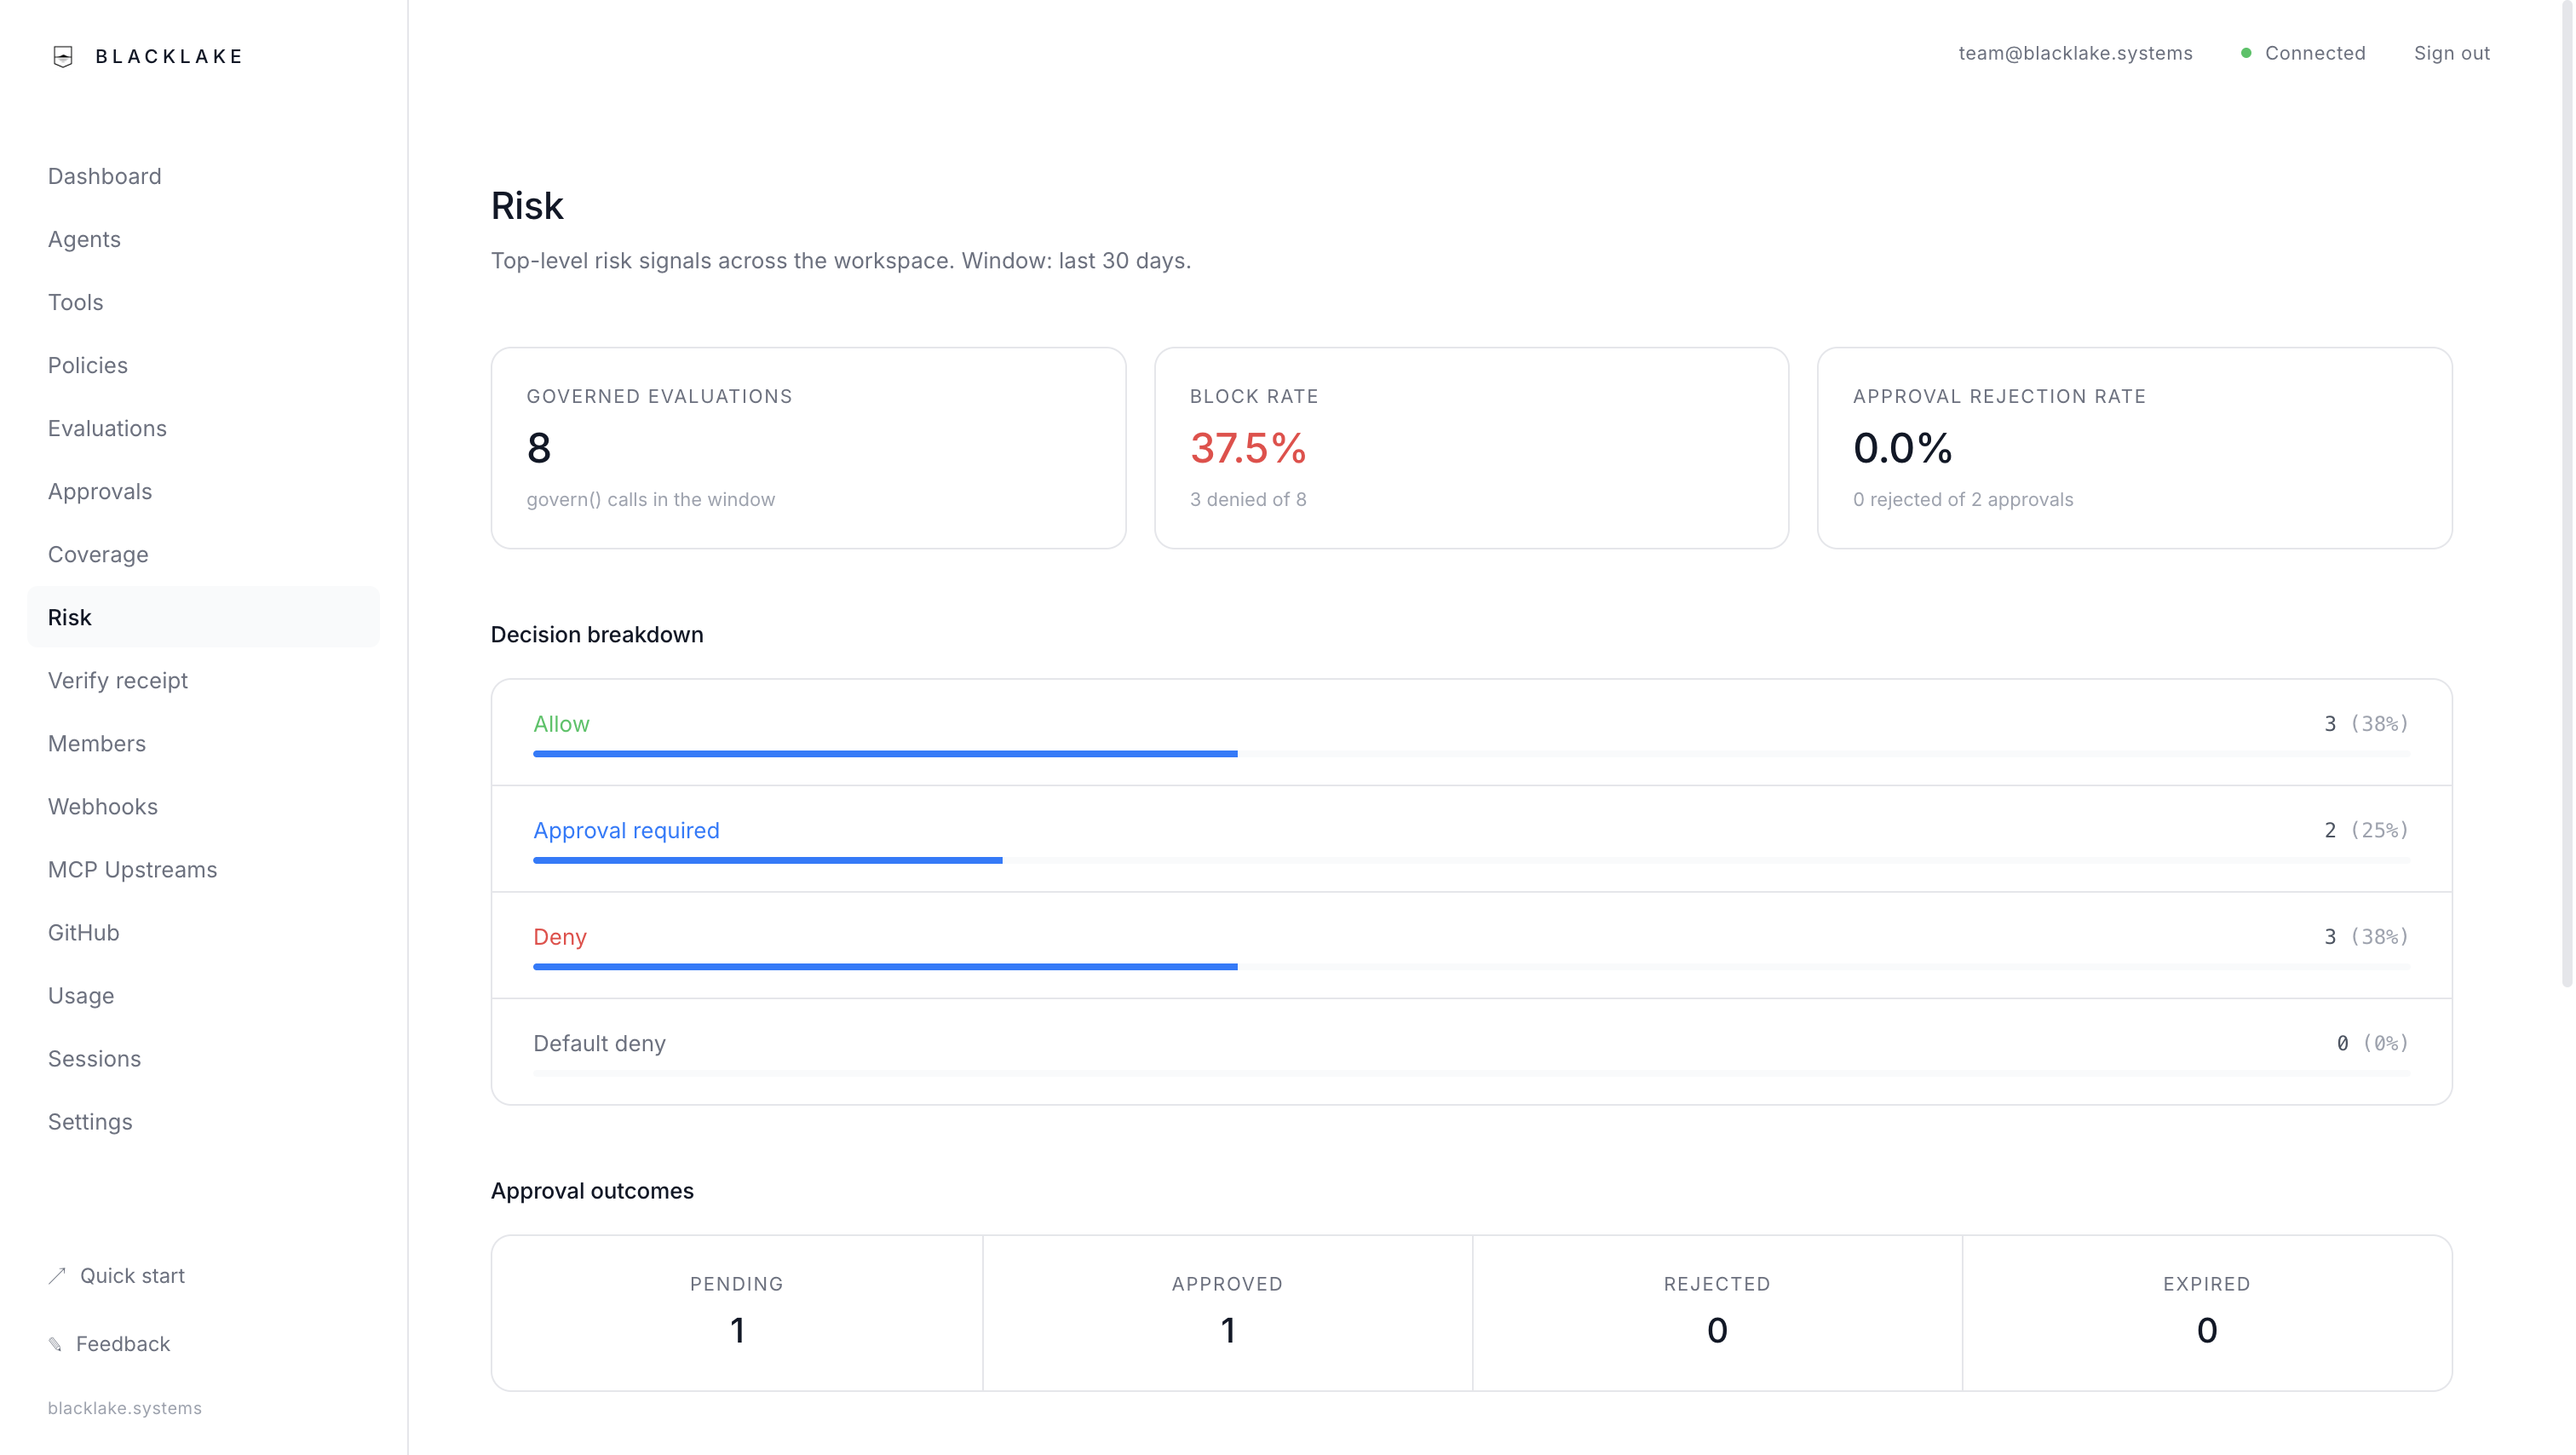The image size is (2576, 1455).
Task: Click Sign out
Action: (x=2452, y=53)
